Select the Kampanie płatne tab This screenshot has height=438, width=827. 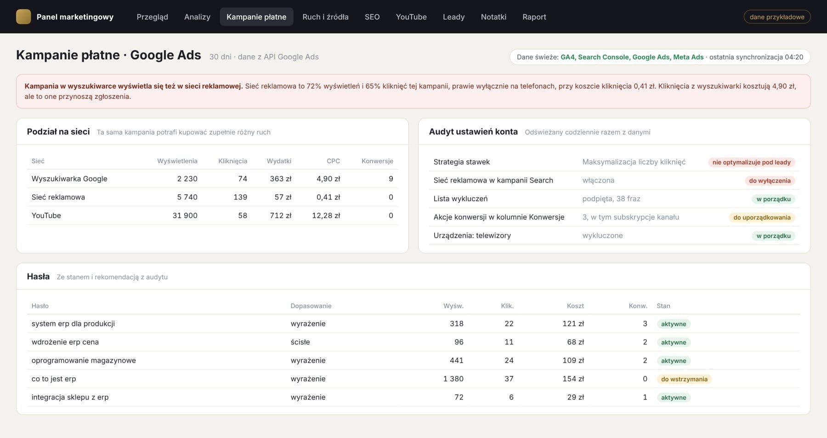pyautogui.click(x=256, y=17)
